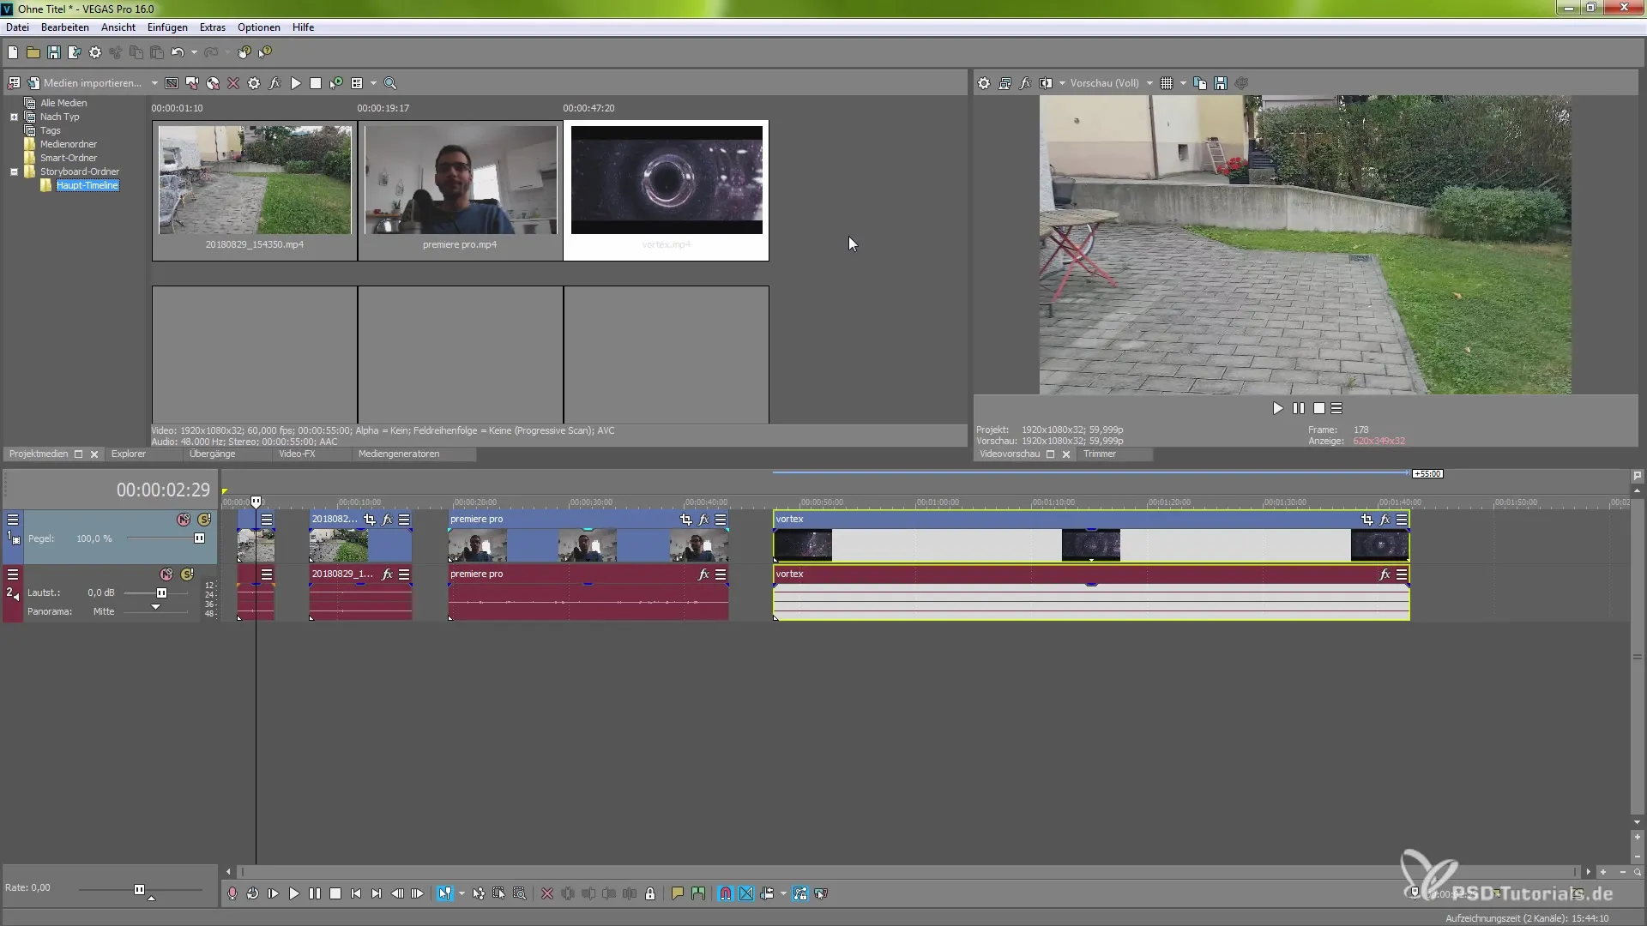Copy preview snapshot to clipboard

(1200, 83)
